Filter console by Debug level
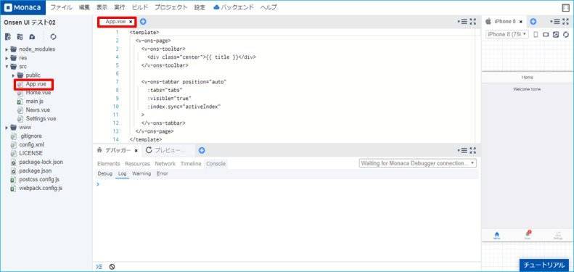The image size is (574, 272). click(x=105, y=173)
